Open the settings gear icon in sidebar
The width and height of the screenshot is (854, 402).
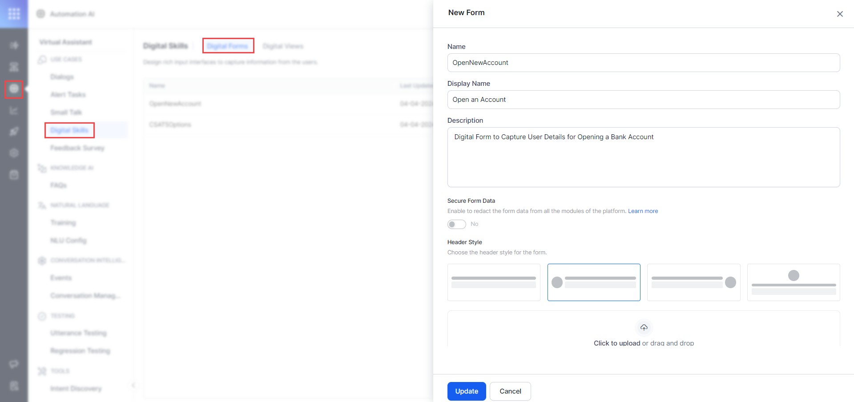tap(14, 153)
